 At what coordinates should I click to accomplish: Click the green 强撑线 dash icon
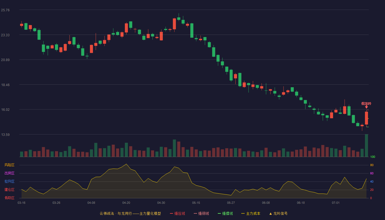click(x=219, y=213)
